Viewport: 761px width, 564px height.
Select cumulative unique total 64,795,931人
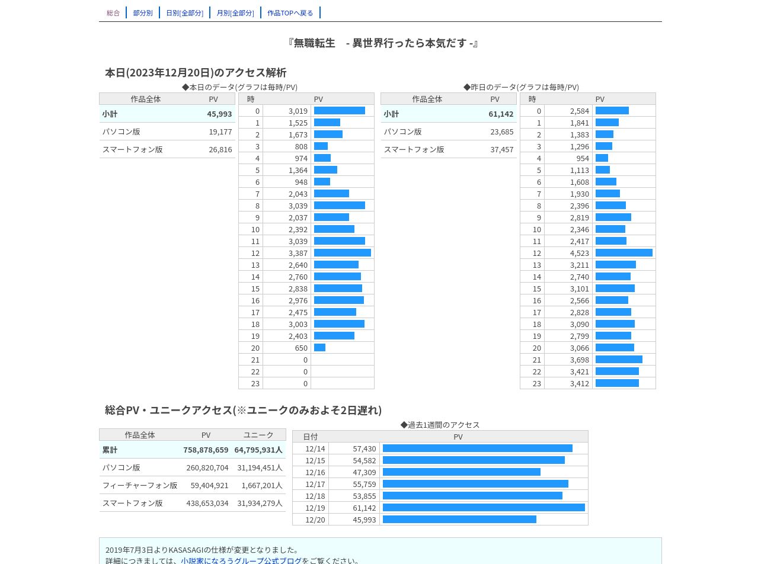click(258, 450)
